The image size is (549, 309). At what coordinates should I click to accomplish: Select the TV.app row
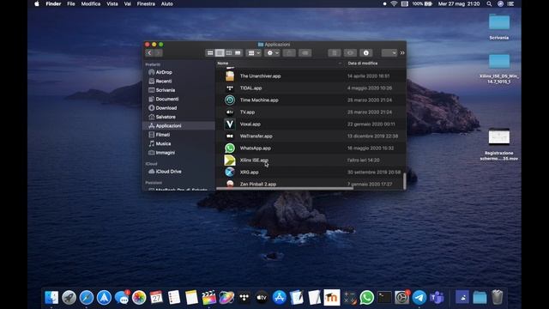[x=311, y=112]
